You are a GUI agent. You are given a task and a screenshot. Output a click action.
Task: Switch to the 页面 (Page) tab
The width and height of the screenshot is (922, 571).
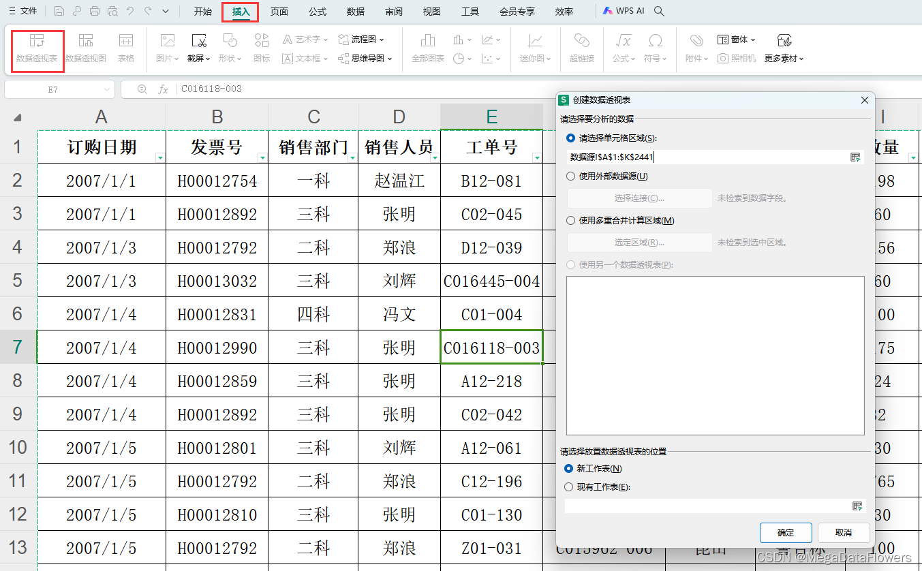point(279,12)
